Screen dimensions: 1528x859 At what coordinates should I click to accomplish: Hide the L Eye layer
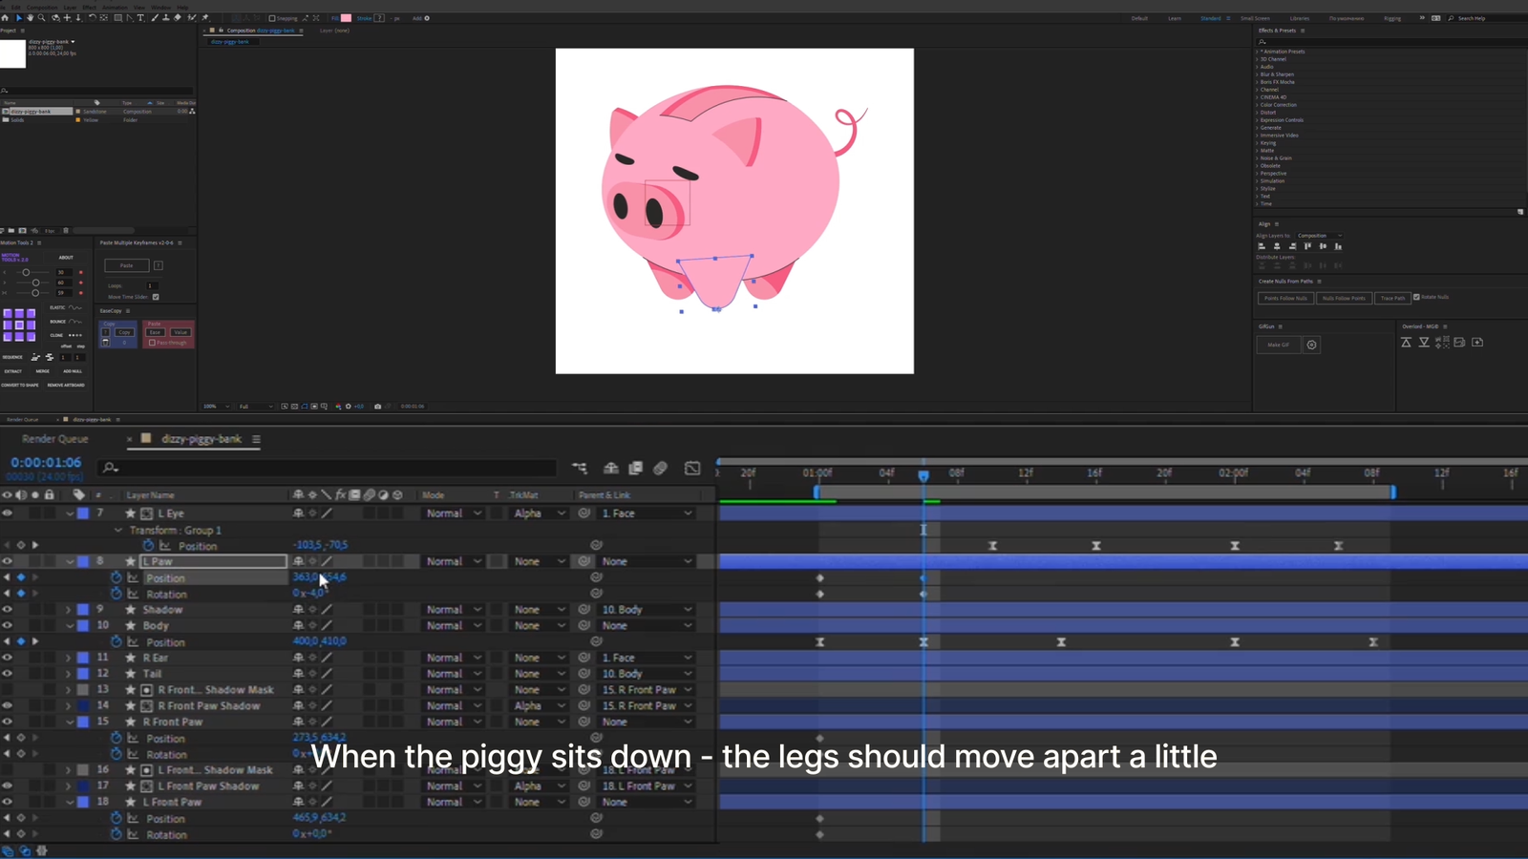pyautogui.click(x=7, y=513)
